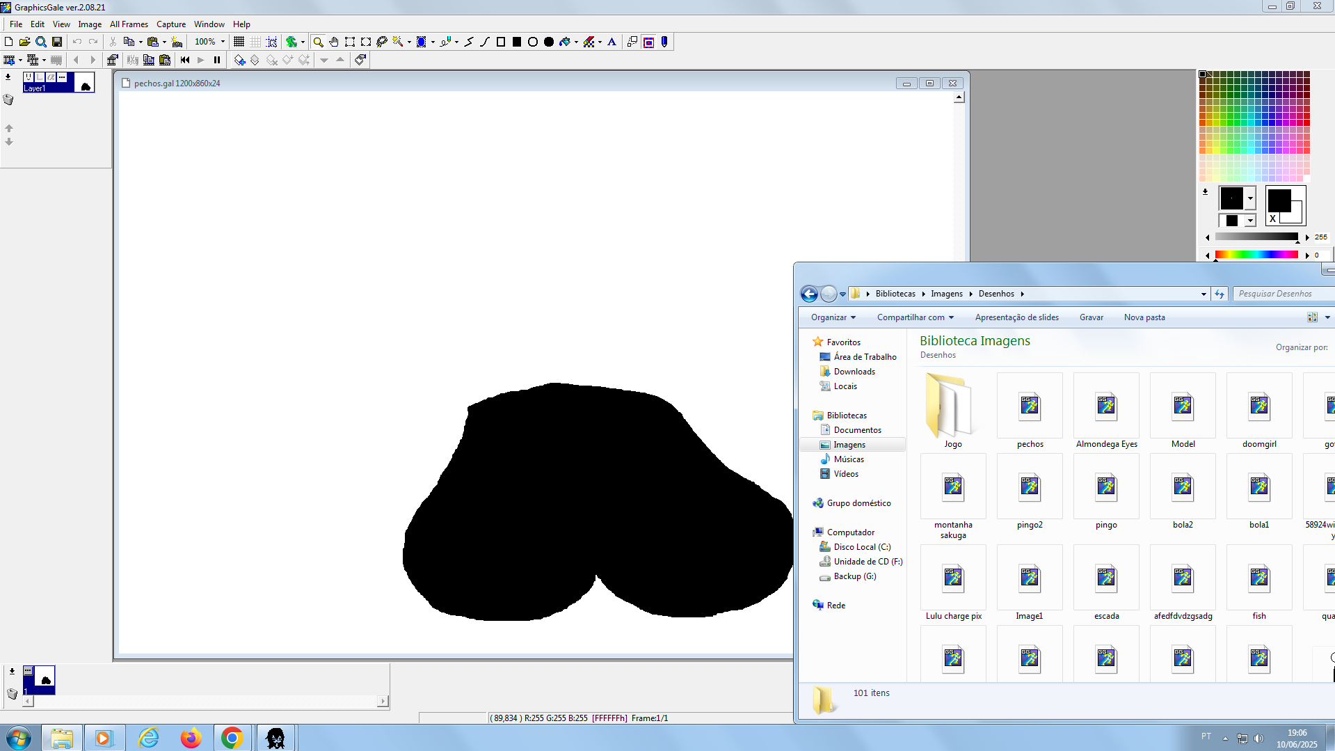Open the Window menu

pos(209,24)
